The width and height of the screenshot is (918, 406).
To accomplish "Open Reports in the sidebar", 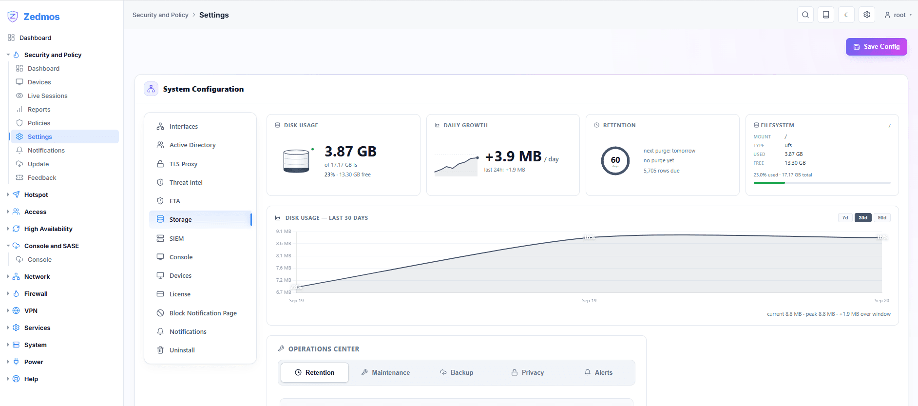I will pos(39,109).
